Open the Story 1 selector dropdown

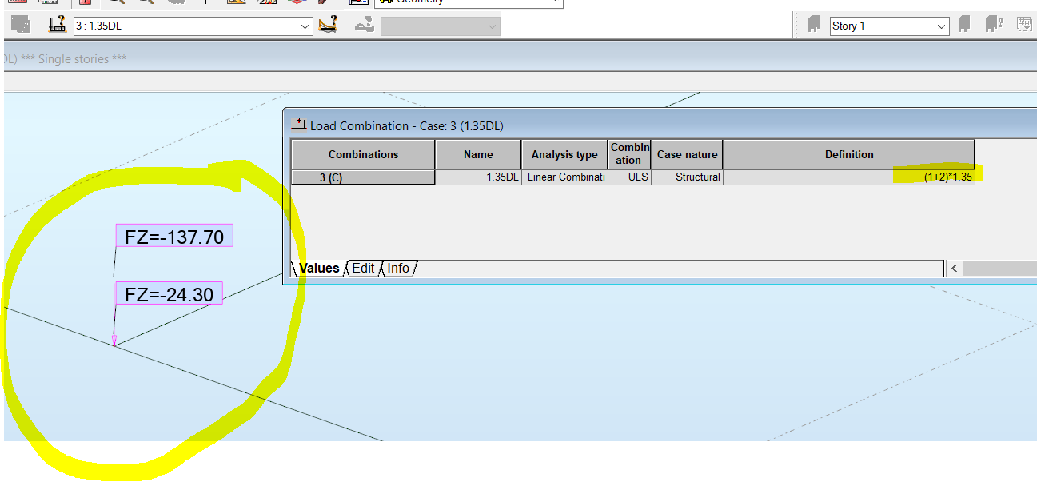[x=941, y=25]
